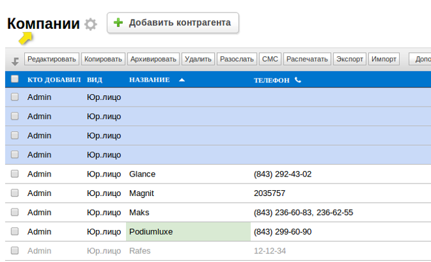Click the Архивировать toolbar button

[153, 59]
